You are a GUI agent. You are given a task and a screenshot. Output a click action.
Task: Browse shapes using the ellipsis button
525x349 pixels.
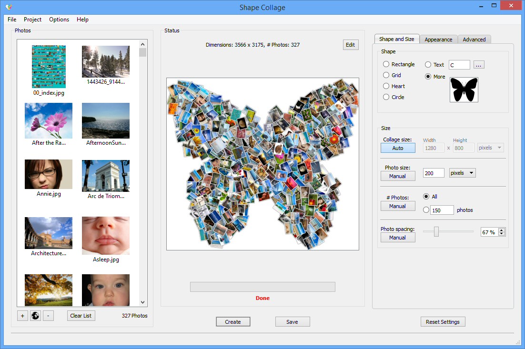pyautogui.click(x=478, y=64)
